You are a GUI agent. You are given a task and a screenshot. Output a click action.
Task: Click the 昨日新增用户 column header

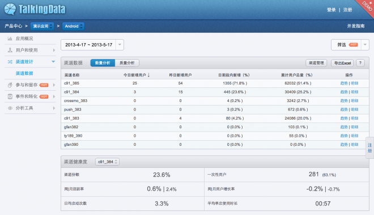(180, 75)
